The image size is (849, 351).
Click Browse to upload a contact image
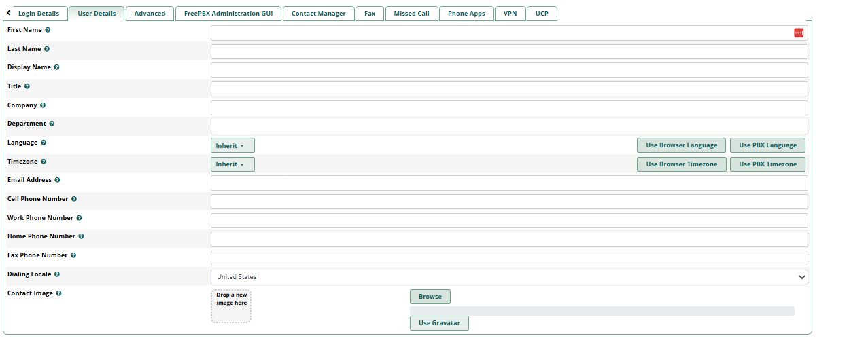pyautogui.click(x=430, y=297)
